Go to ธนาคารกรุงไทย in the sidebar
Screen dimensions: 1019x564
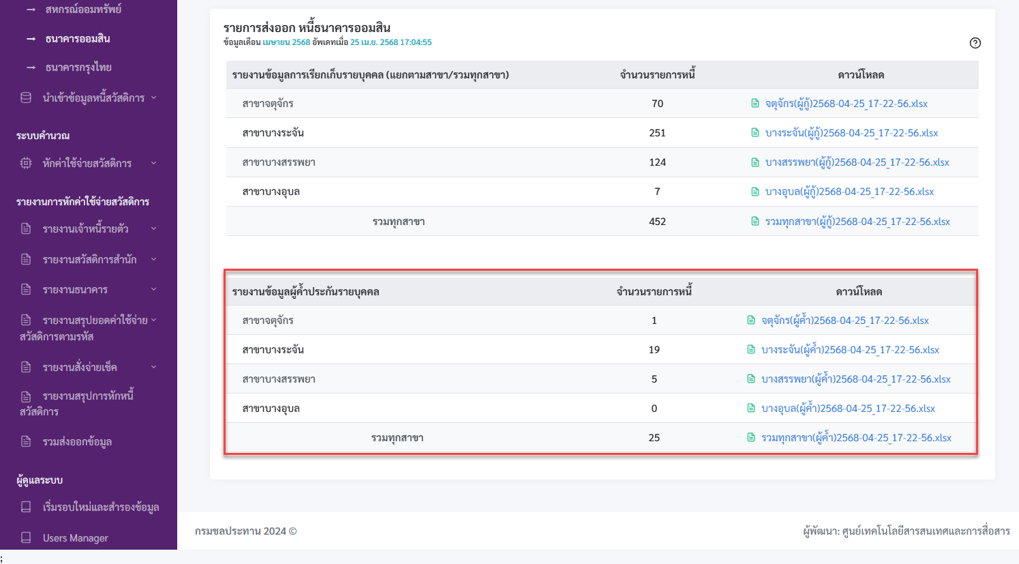(78, 68)
